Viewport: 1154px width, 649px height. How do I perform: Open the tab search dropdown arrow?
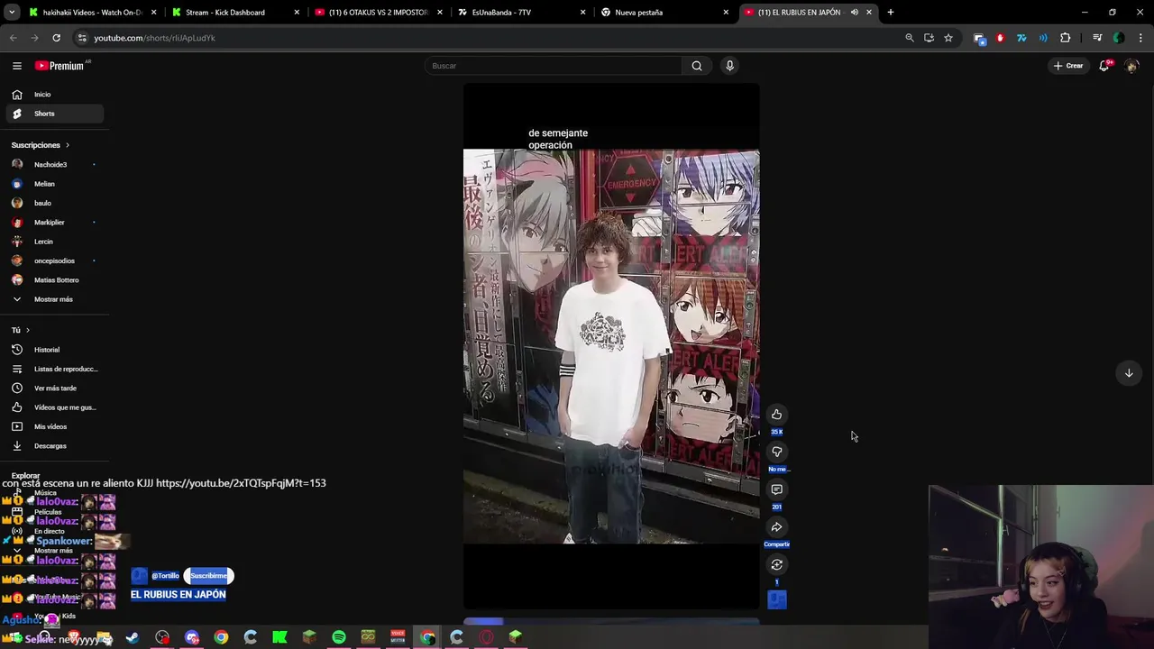(12, 13)
